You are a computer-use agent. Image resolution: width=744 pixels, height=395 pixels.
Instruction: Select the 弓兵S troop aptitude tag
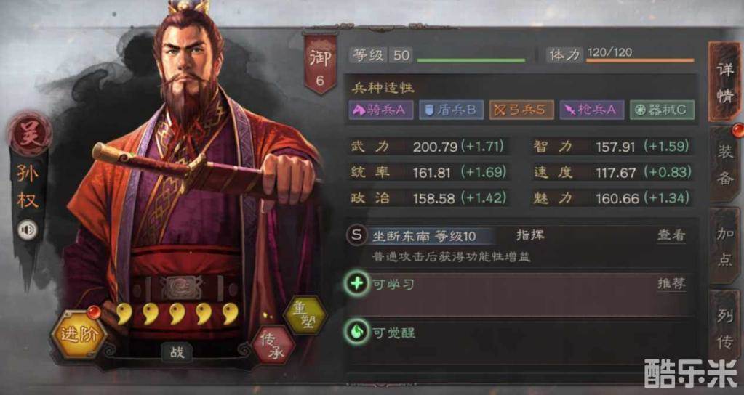point(522,110)
